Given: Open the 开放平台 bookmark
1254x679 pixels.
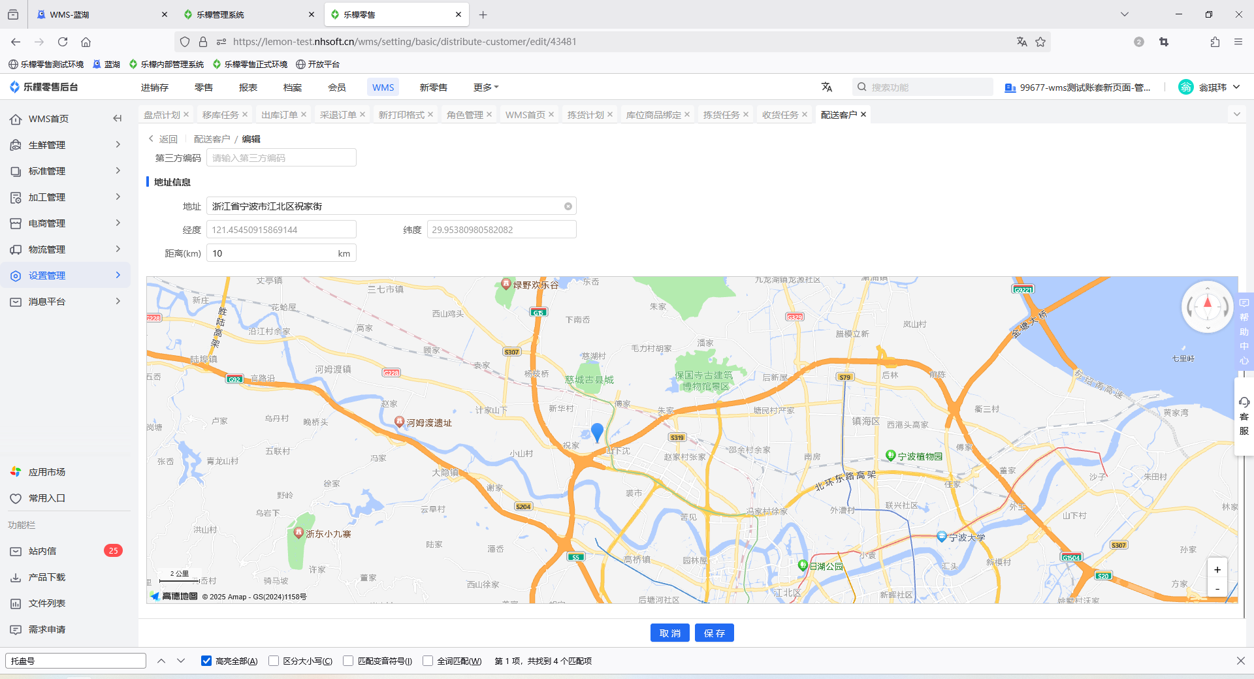Looking at the screenshot, I should click(318, 64).
